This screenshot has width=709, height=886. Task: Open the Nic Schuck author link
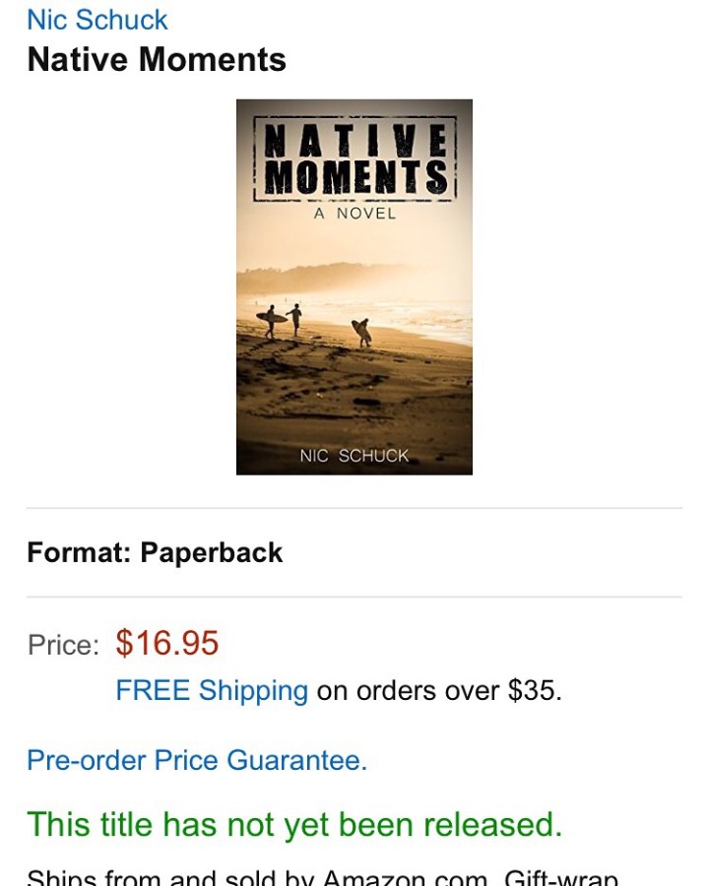97,20
